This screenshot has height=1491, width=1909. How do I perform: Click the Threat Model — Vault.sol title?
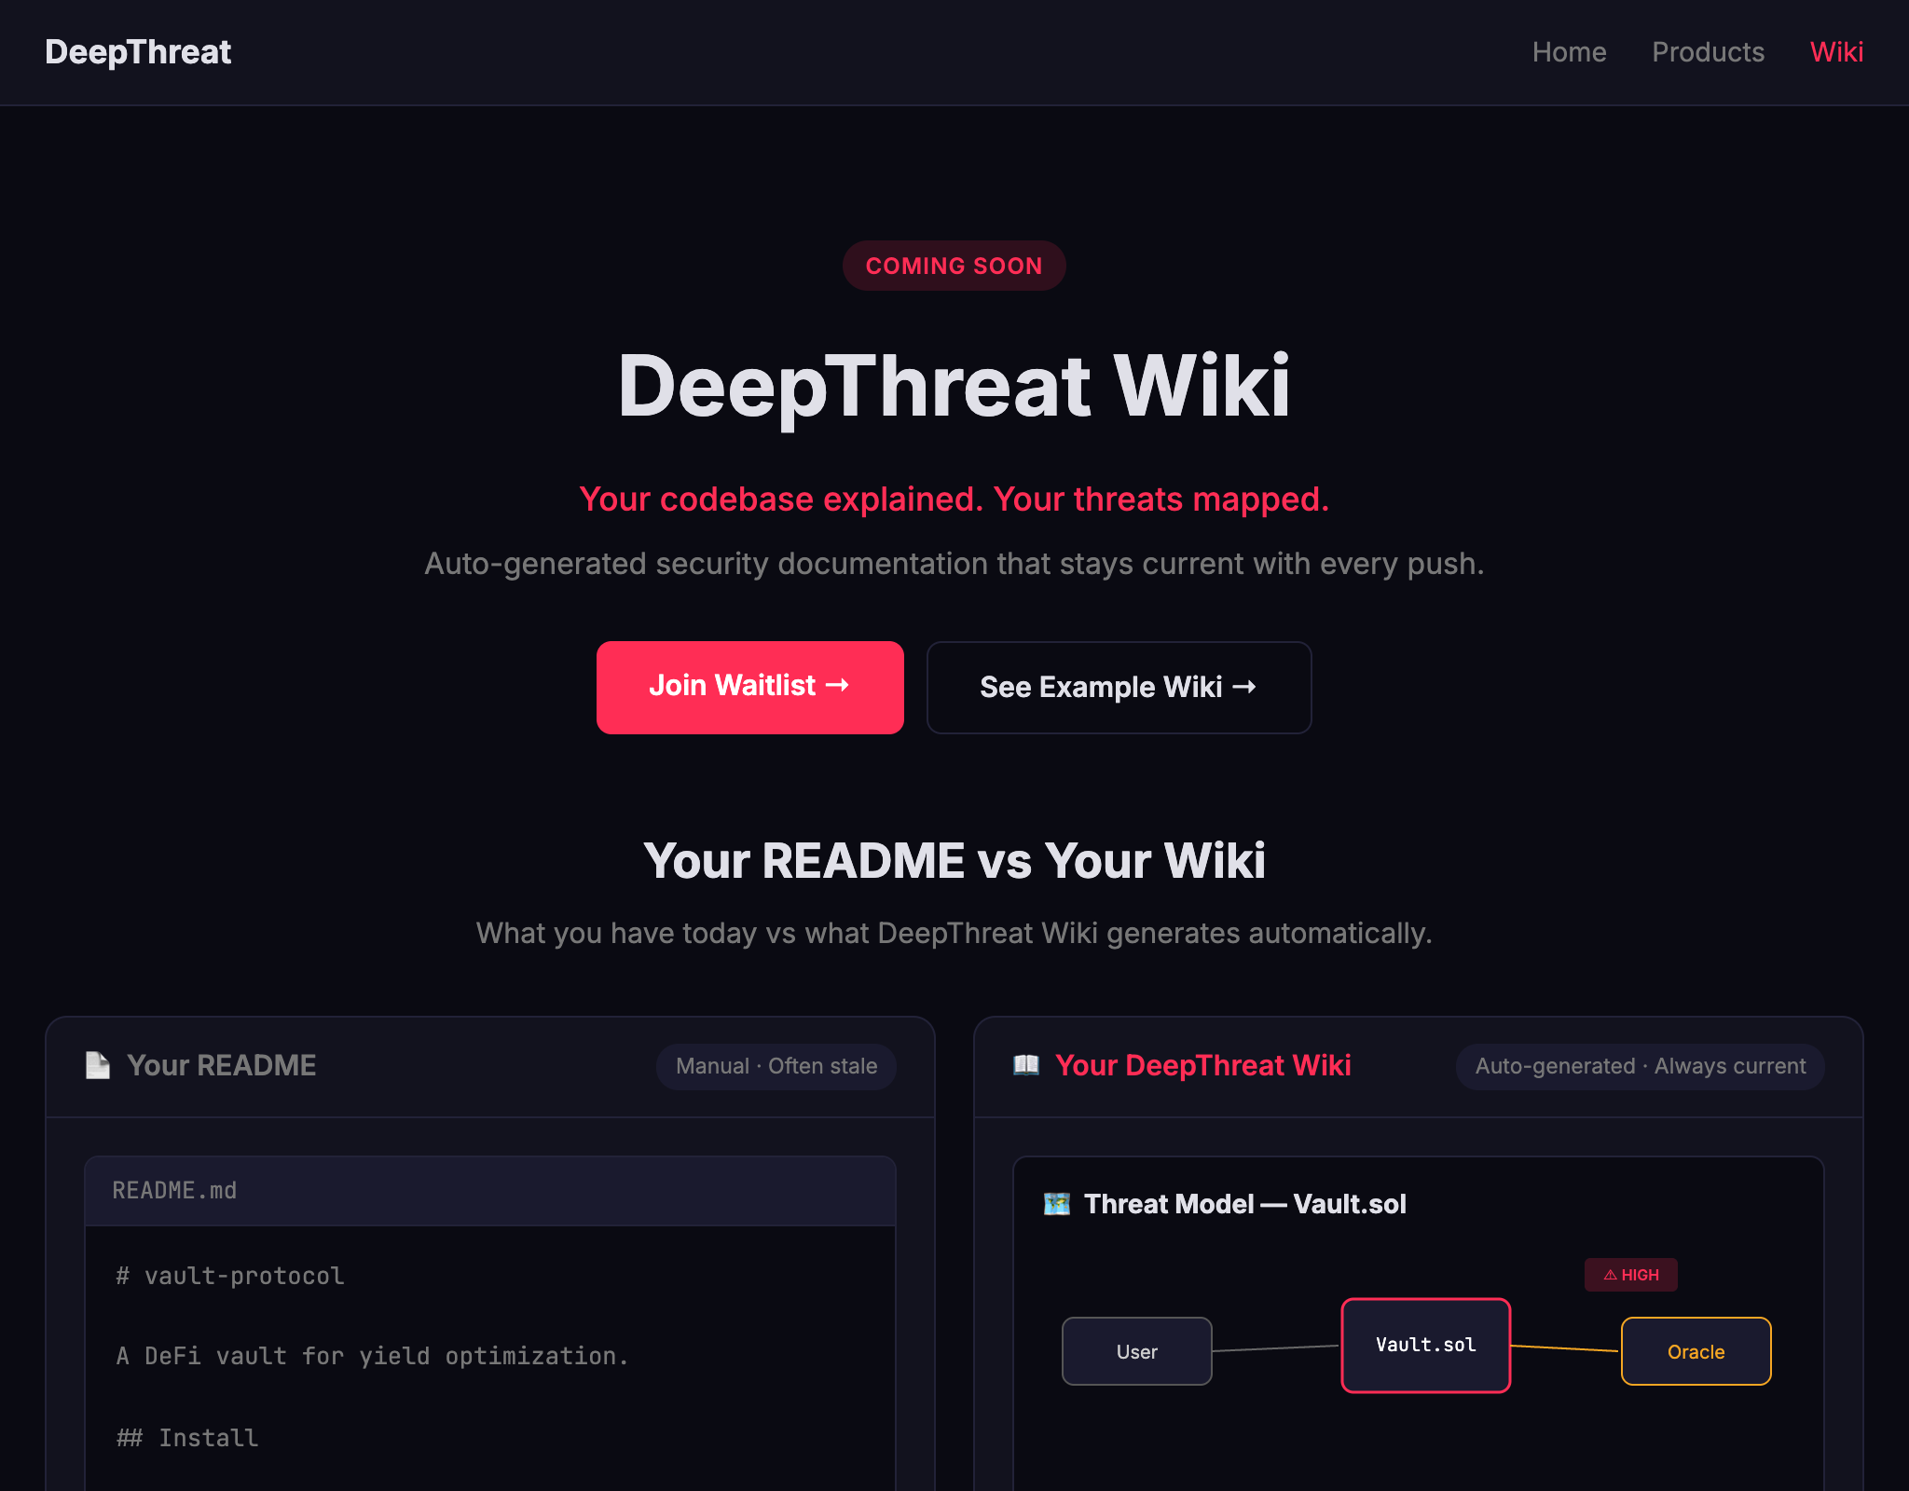[x=1244, y=1204]
